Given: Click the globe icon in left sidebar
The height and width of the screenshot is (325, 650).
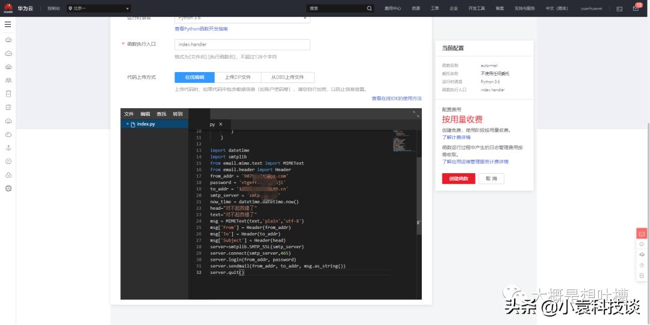Looking at the screenshot, I should coord(8,189).
